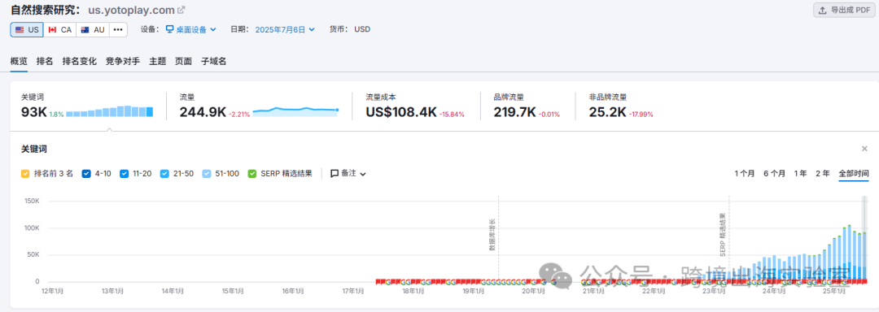This screenshot has height=312, width=879.
Task: Toggle the 4-10 ranking checkbox
Action: [85, 174]
